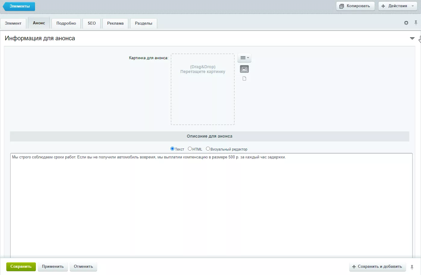Screen dimensions: 421x275
Task: Click the Копировать copy icon
Action: tap(341, 6)
